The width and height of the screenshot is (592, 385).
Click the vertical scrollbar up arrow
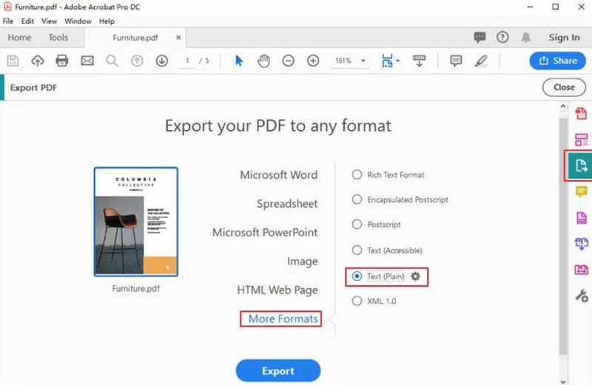click(x=563, y=106)
